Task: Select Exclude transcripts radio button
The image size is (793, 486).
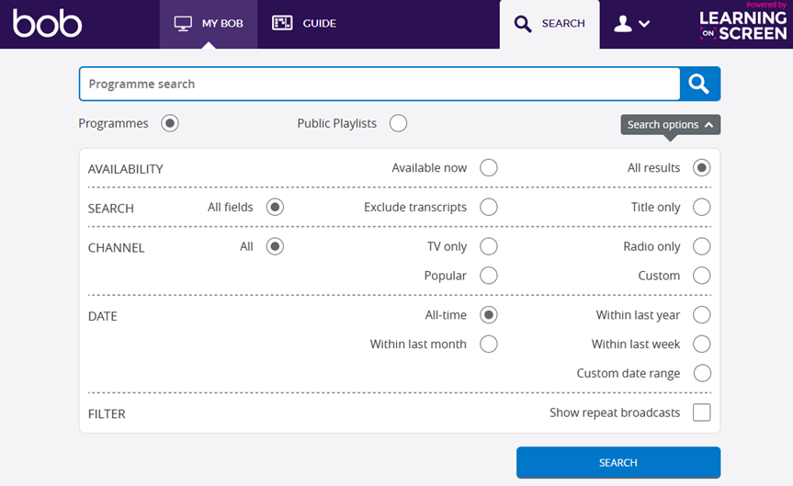Action: tap(489, 208)
